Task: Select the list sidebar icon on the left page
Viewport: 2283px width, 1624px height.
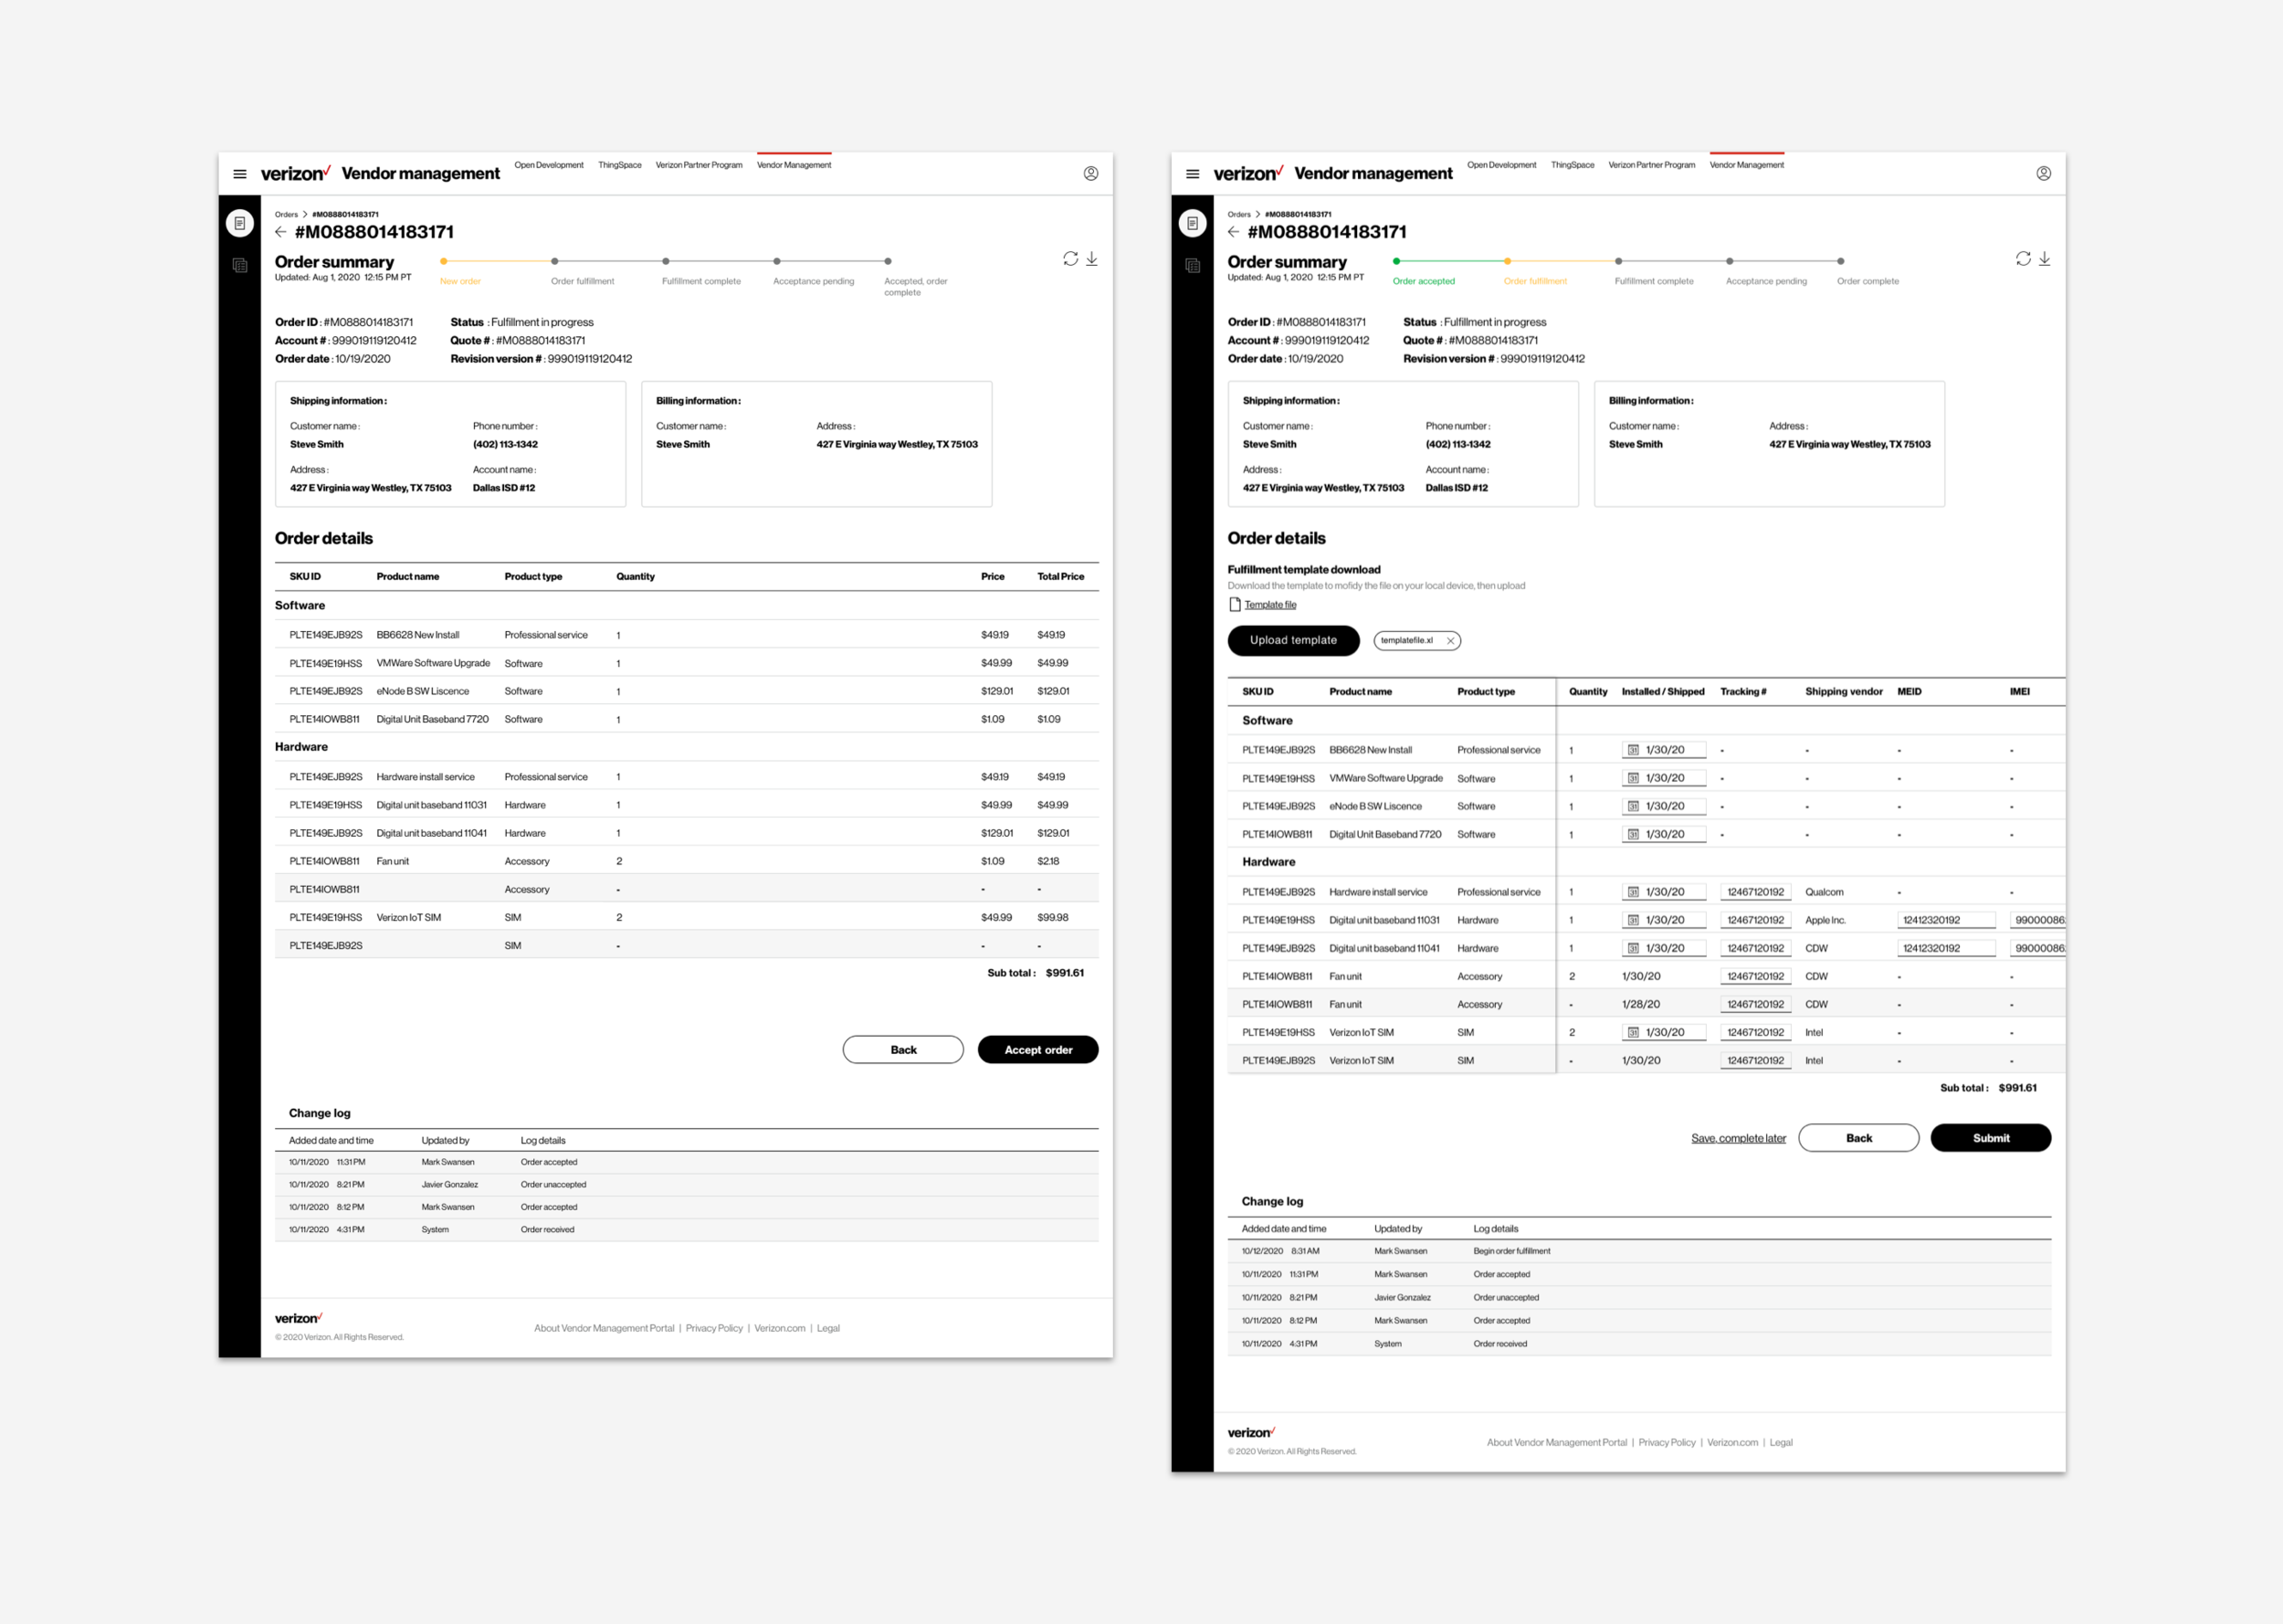Action: click(240, 265)
